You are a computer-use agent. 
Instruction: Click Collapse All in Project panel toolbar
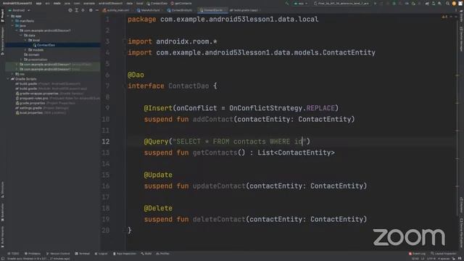83,10
